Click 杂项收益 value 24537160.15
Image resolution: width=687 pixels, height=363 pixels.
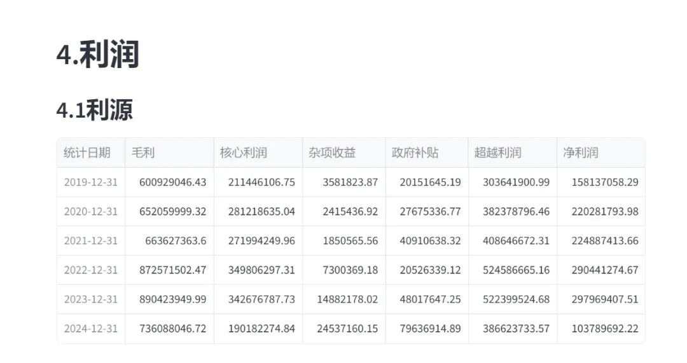pyautogui.click(x=343, y=329)
